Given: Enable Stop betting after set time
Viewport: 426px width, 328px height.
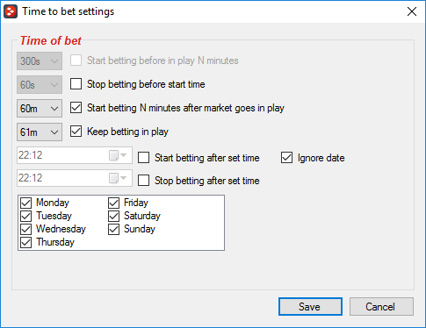Looking at the screenshot, I should pyautogui.click(x=143, y=181).
